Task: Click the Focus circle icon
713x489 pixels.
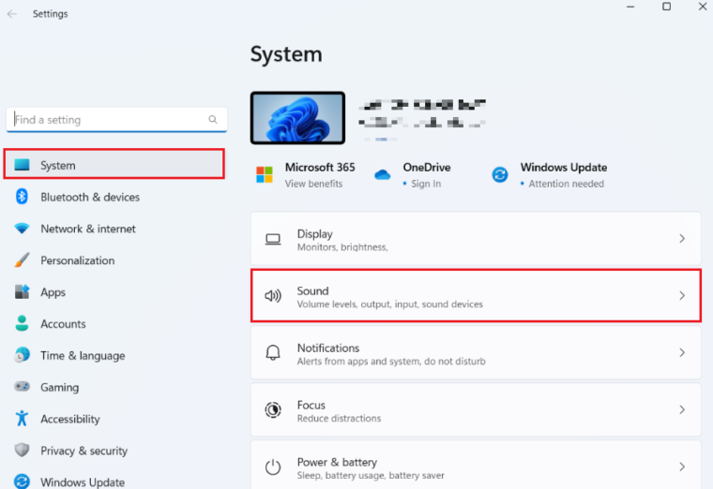Action: pos(273,410)
